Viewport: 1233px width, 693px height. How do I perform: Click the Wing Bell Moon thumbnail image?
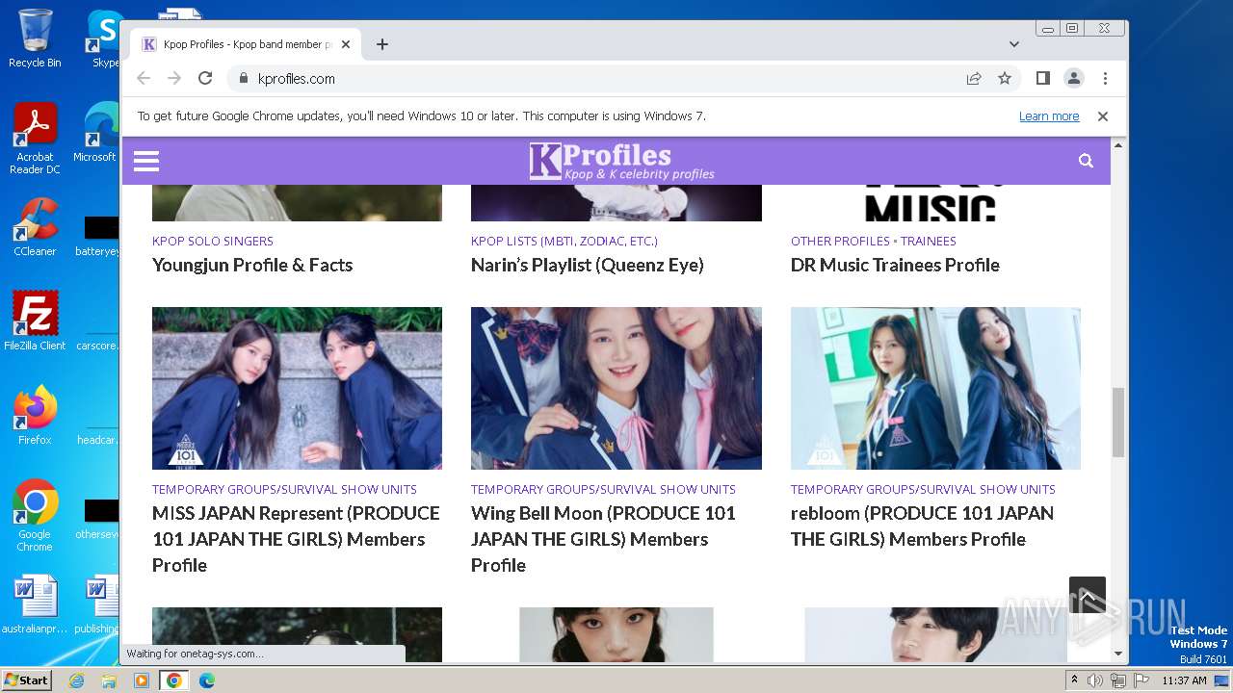pos(616,388)
